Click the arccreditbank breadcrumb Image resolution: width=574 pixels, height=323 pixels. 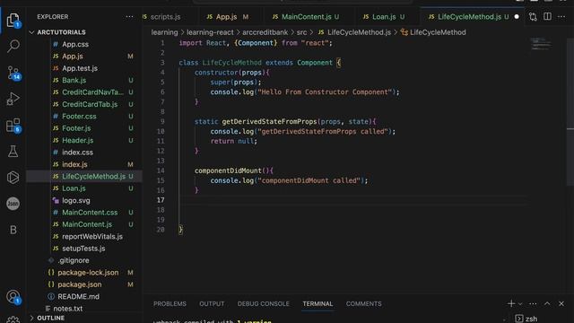(265, 32)
